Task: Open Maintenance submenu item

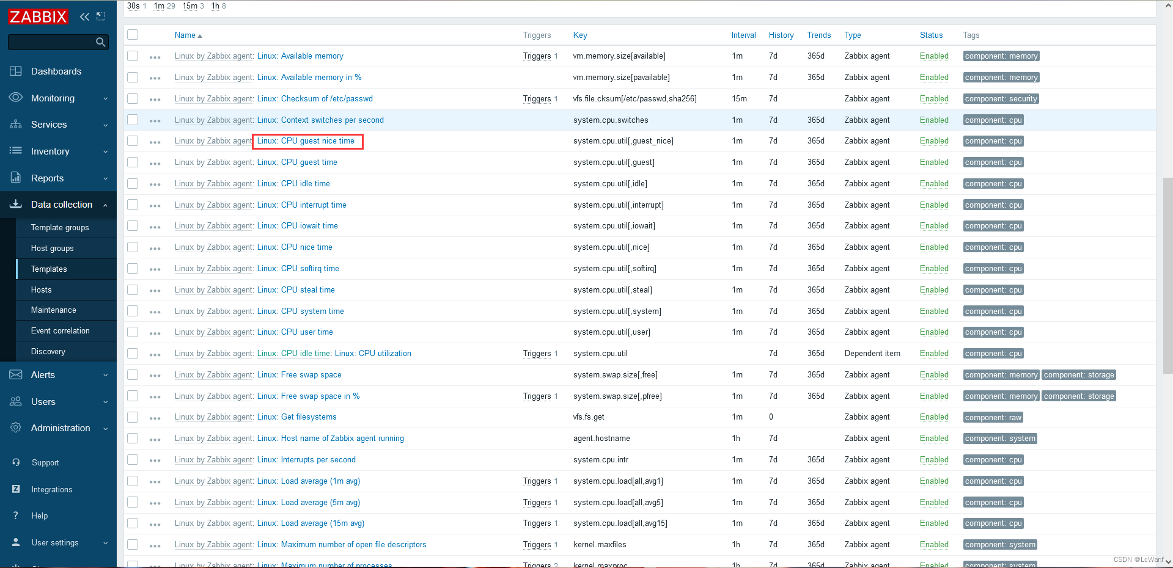Action: coord(54,310)
